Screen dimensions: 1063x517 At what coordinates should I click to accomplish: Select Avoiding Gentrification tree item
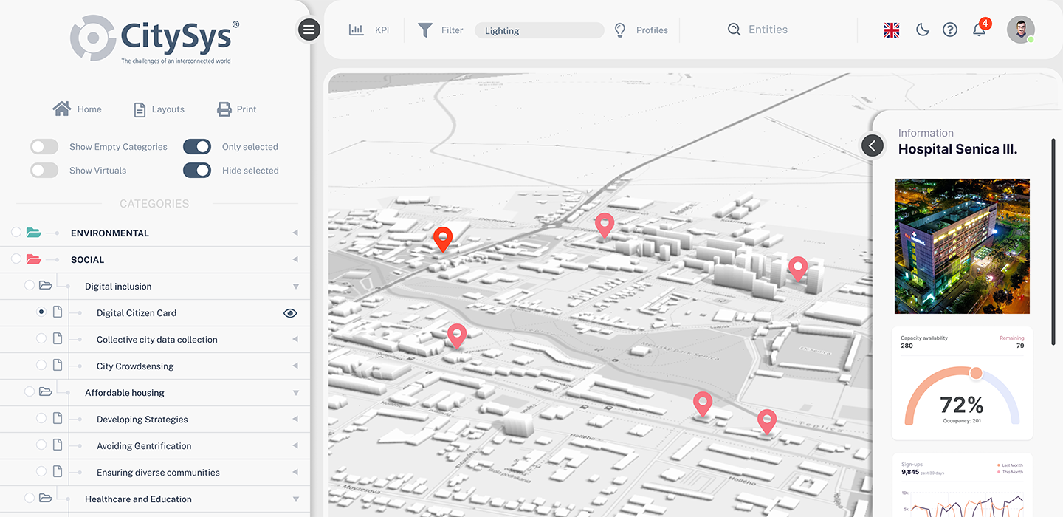pyautogui.click(x=155, y=446)
